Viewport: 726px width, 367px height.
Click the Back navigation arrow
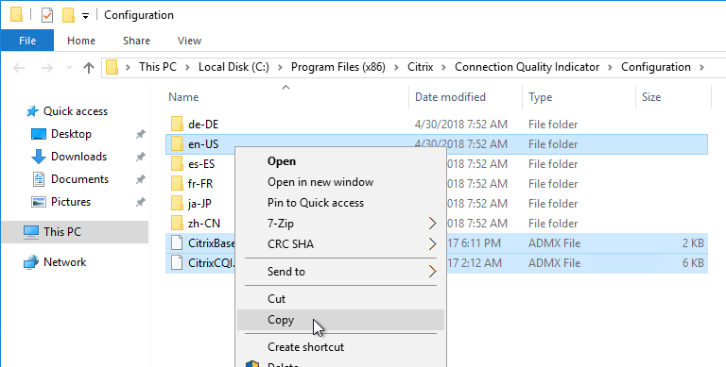pos(19,68)
